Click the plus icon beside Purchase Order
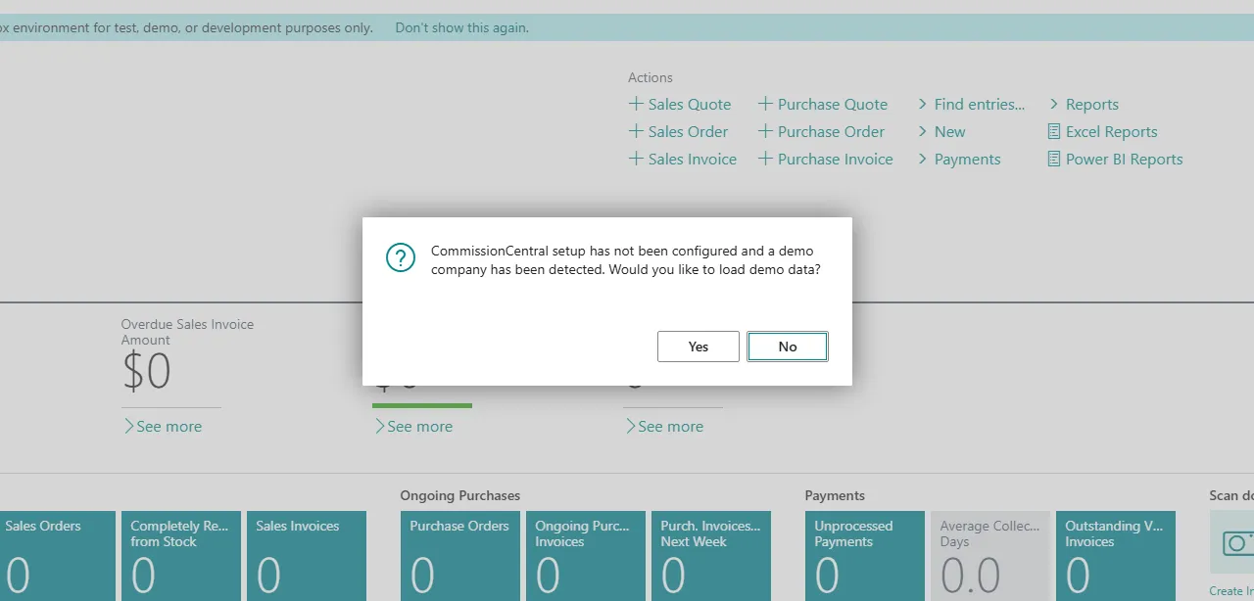This screenshot has width=1254, height=601. pyautogui.click(x=765, y=131)
